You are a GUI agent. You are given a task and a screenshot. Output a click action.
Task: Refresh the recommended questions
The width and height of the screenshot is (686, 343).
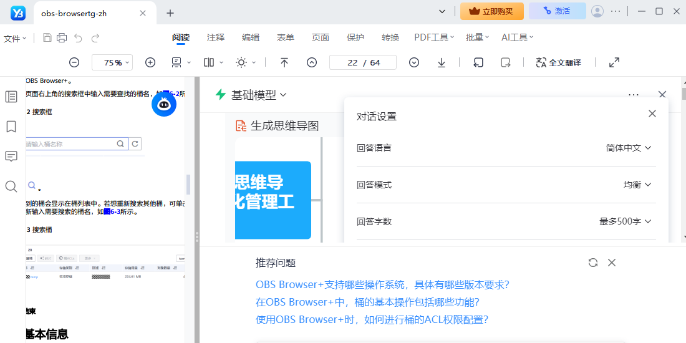(593, 263)
